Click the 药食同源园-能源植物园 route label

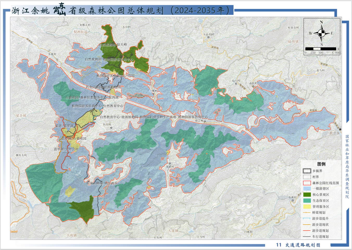pos(103,87)
